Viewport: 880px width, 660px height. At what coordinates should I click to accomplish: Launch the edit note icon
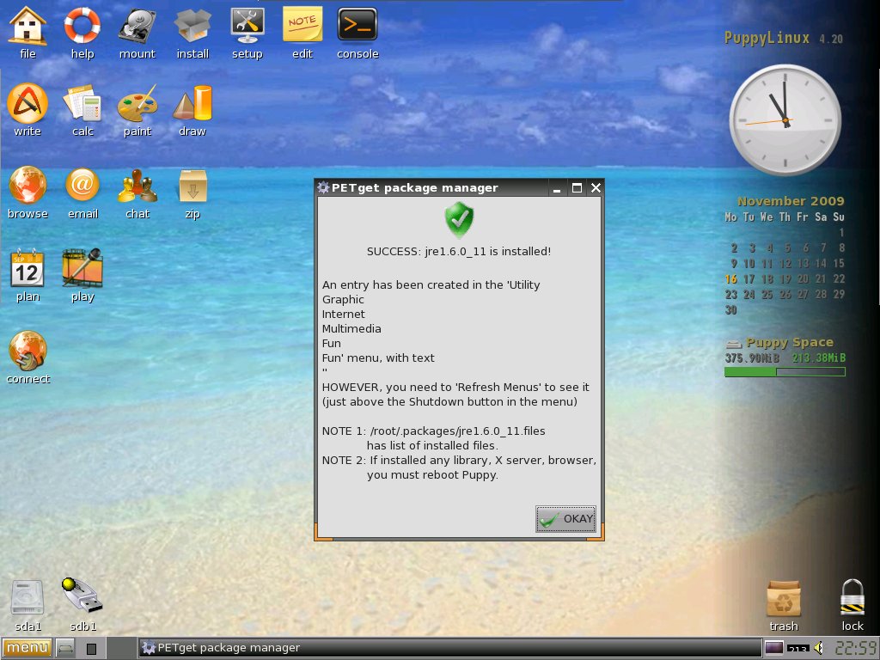pyautogui.click(x=302, y=25)
